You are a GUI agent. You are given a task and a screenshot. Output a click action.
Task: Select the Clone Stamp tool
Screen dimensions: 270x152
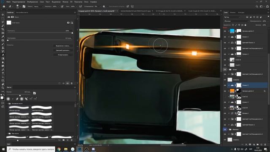[3, 48]
